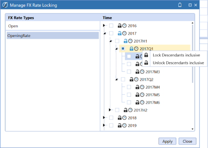Toggle the 2017Q1 checkbox

click(123, 49)
